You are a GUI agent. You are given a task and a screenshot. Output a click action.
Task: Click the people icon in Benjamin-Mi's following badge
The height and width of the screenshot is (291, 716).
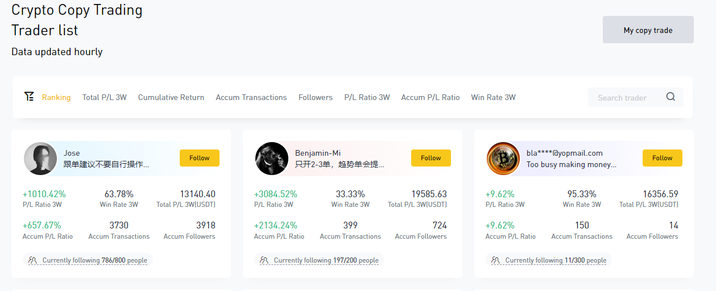264,260
